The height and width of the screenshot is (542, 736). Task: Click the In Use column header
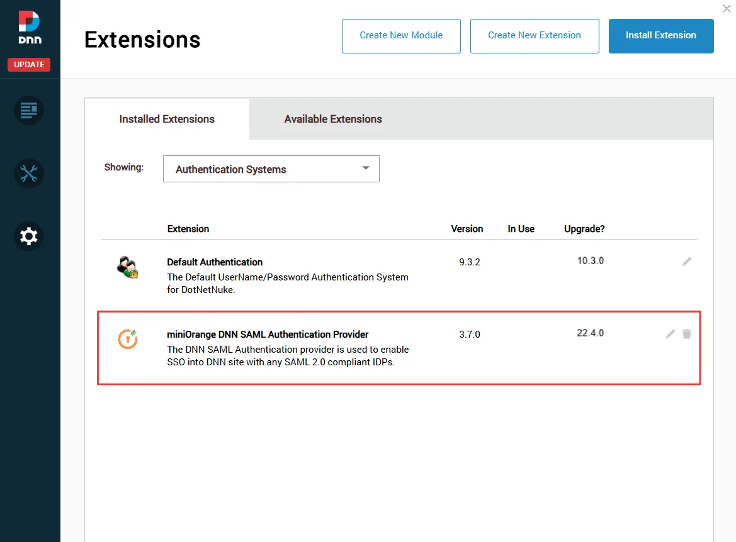tap(521, 229)
